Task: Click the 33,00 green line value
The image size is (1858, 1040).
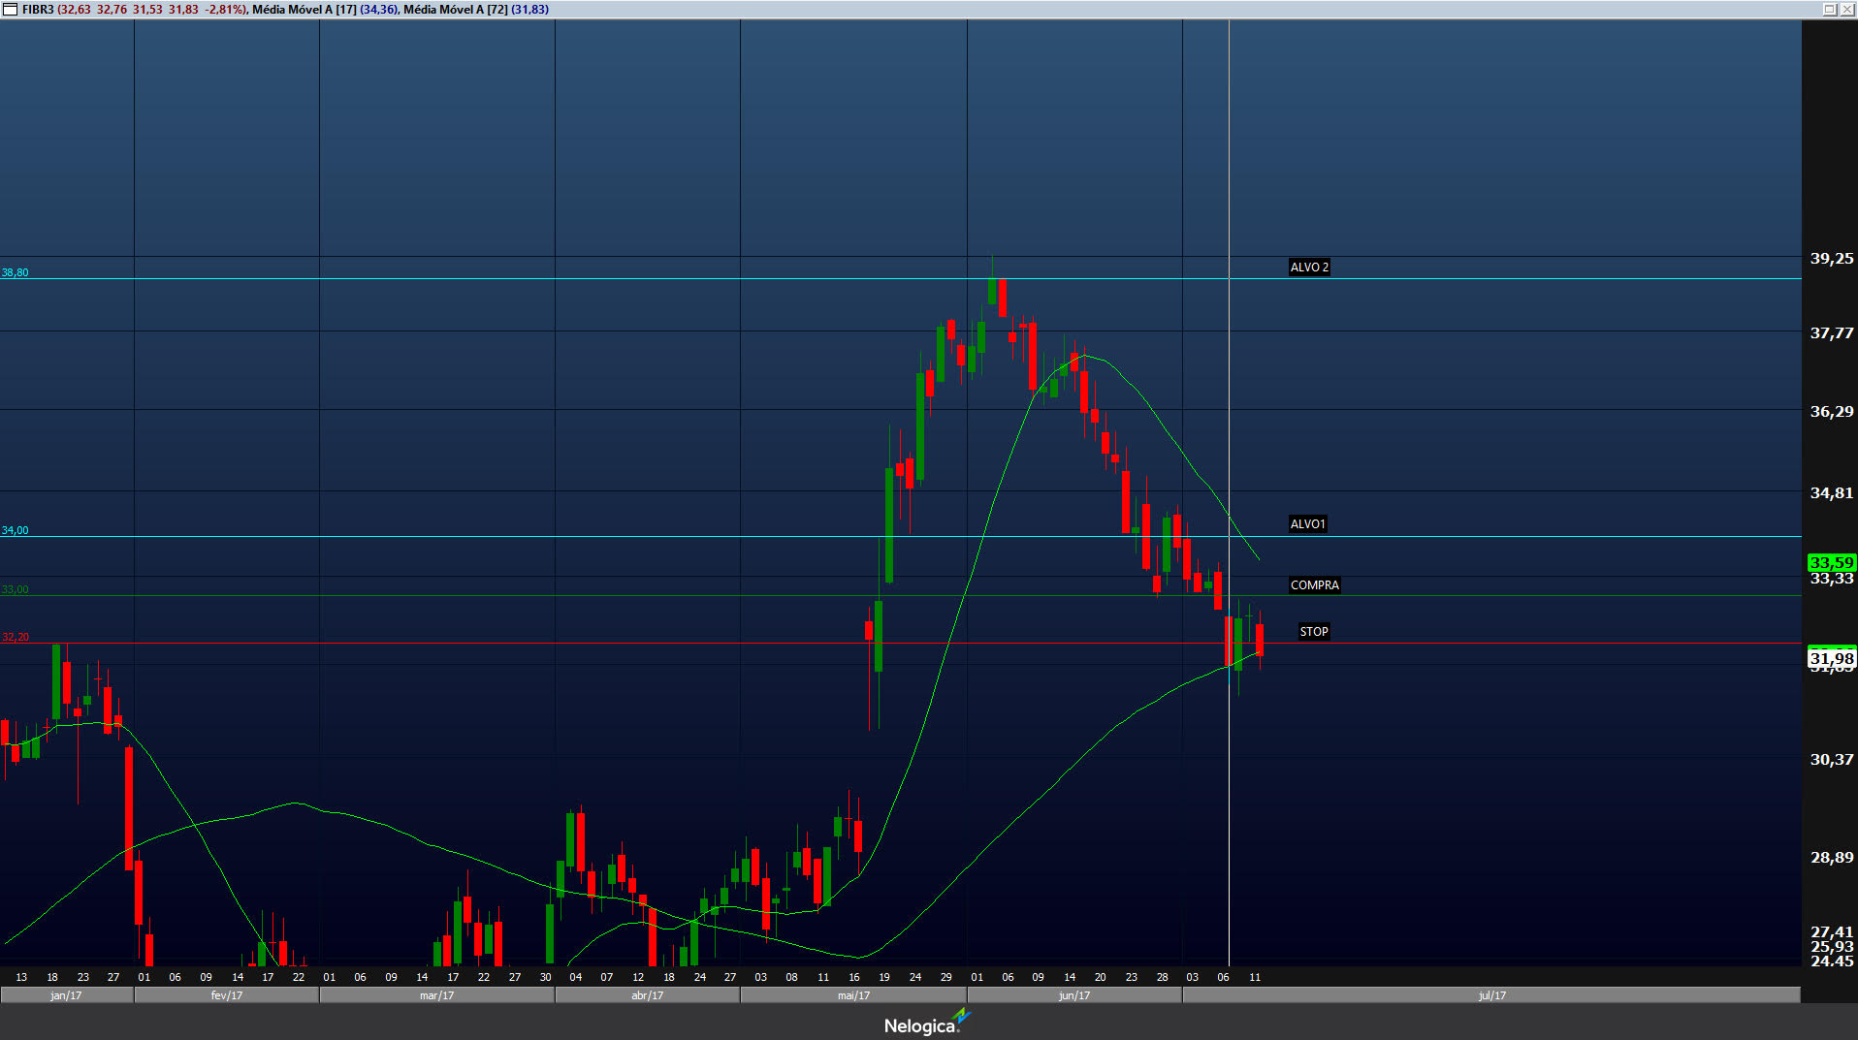Action: tap(15, 590)
